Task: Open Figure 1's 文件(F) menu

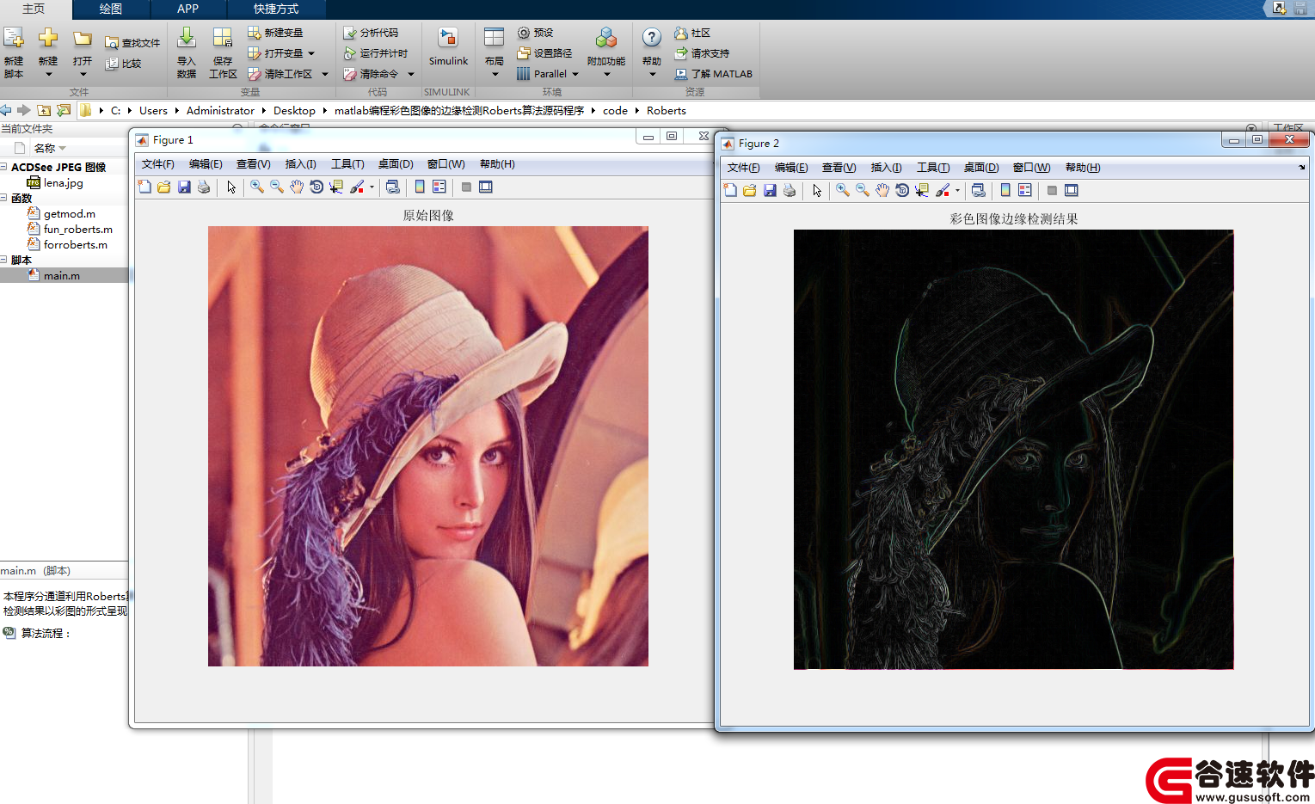Action: point(157,164)
